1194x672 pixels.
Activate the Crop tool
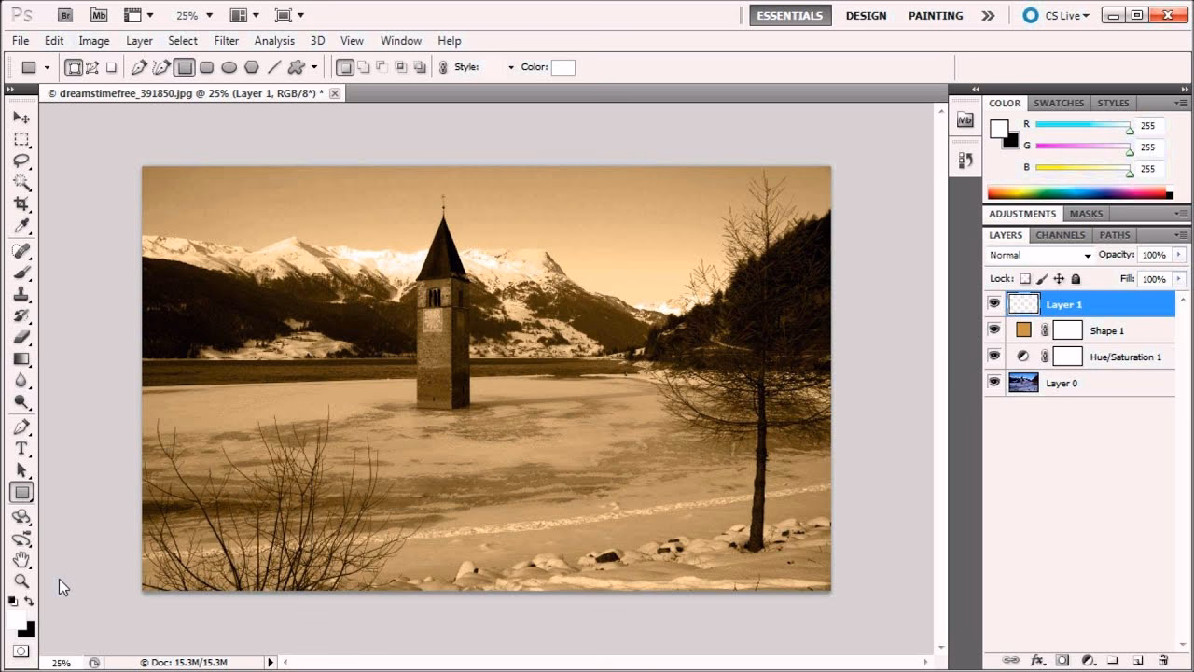tap(21, 203)
